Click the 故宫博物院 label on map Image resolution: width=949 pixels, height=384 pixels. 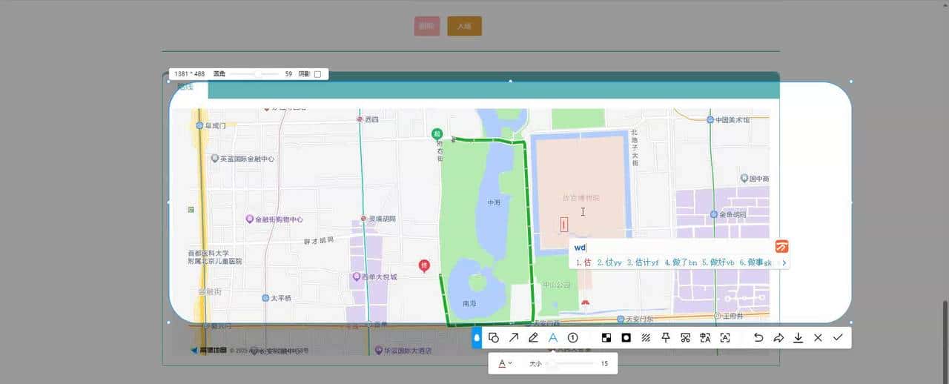tap(581, 198)
